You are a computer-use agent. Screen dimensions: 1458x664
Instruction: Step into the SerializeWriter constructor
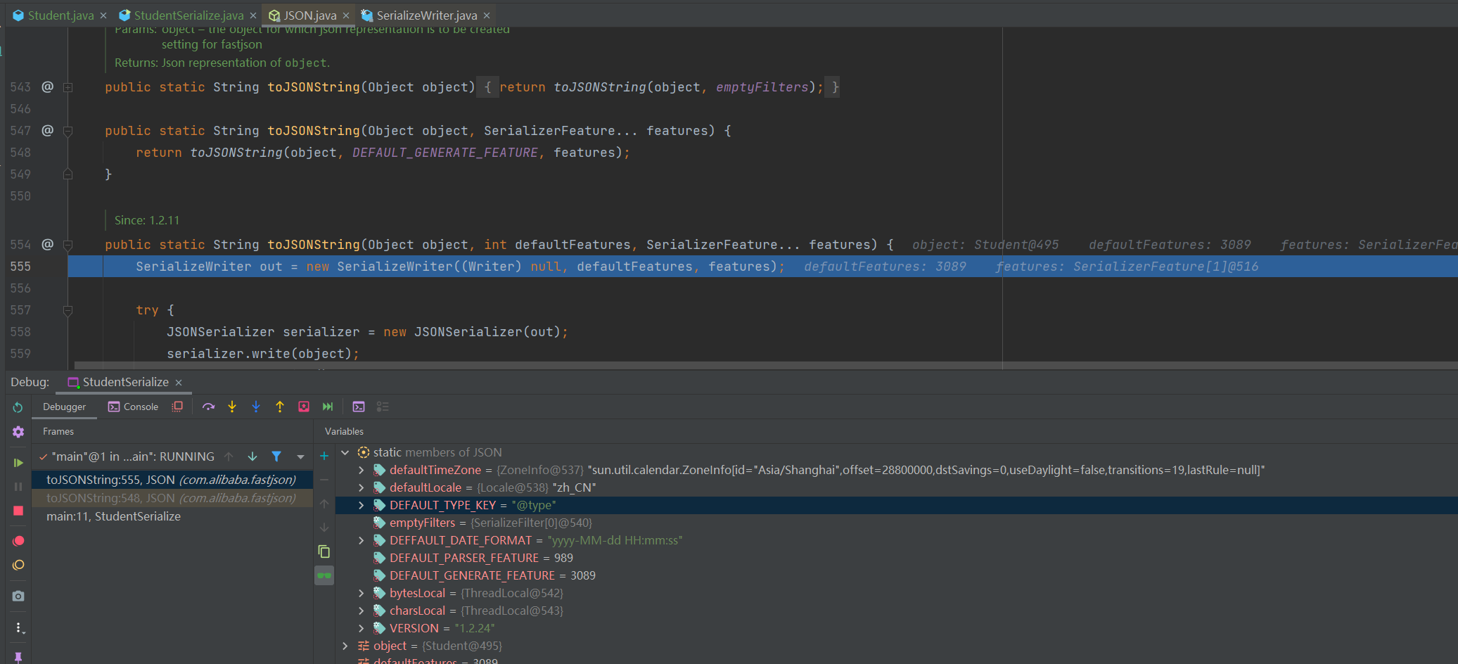click(232, 407)
